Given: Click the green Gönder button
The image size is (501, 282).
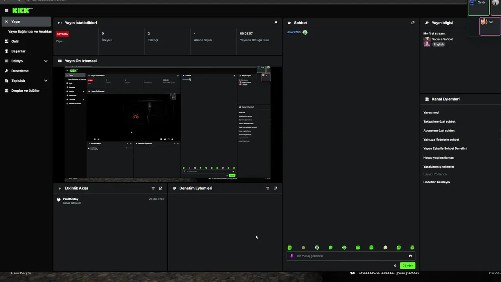Looking at the screenshot, I should (x=407, y=266).
